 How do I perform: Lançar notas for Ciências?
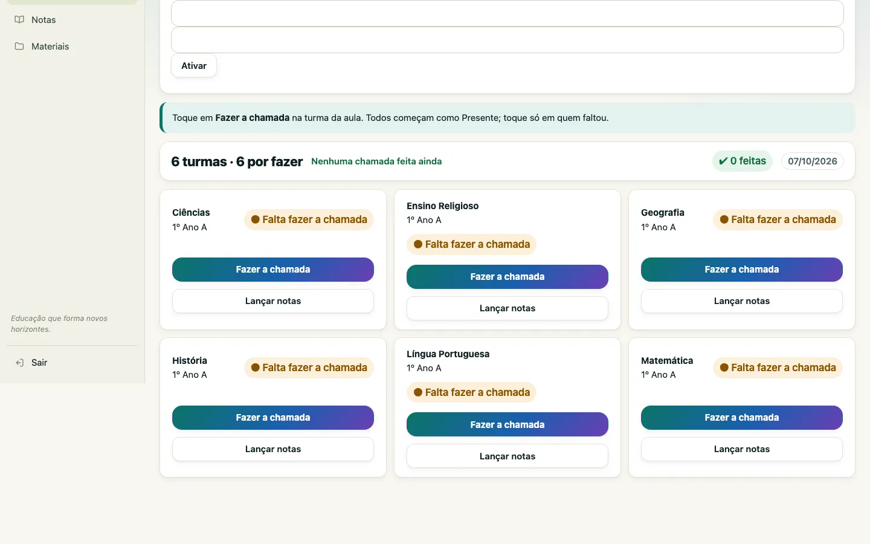(273, 301)
